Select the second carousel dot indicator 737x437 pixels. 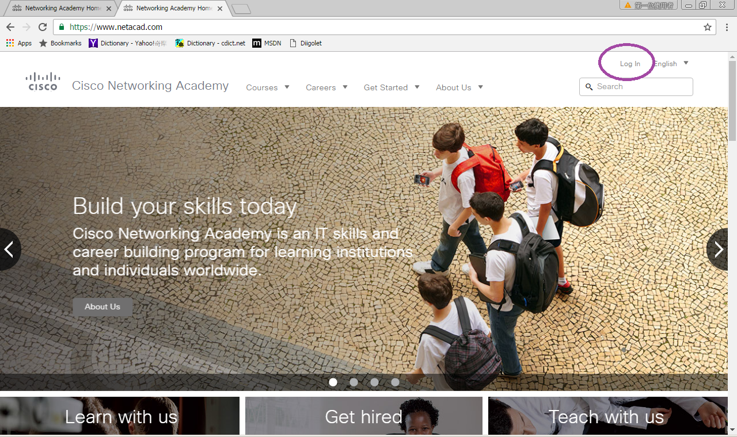point(354,382)
